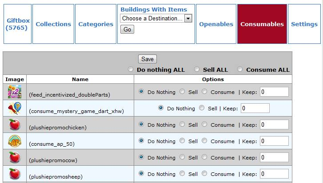Select the Consume ALL radio button
The height and width of the screenshot is (183, 323).
point(240,69)
